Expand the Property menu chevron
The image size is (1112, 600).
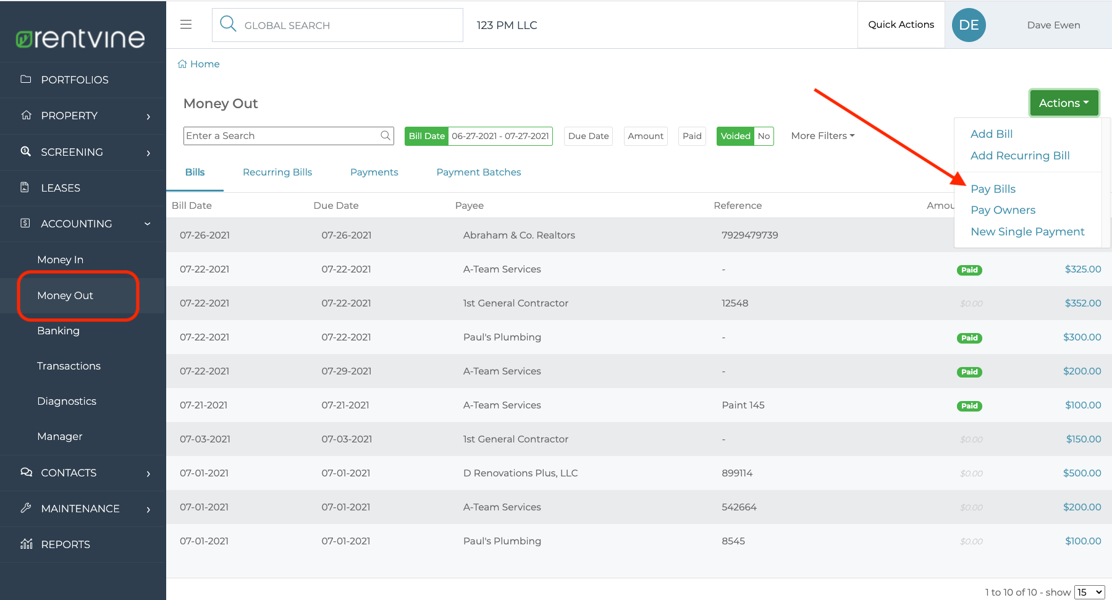coord(148,116)
